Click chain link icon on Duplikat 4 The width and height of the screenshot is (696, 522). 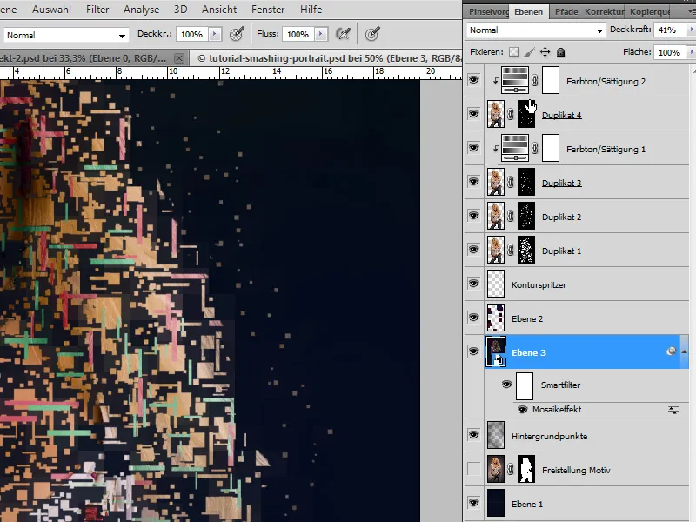511,115
